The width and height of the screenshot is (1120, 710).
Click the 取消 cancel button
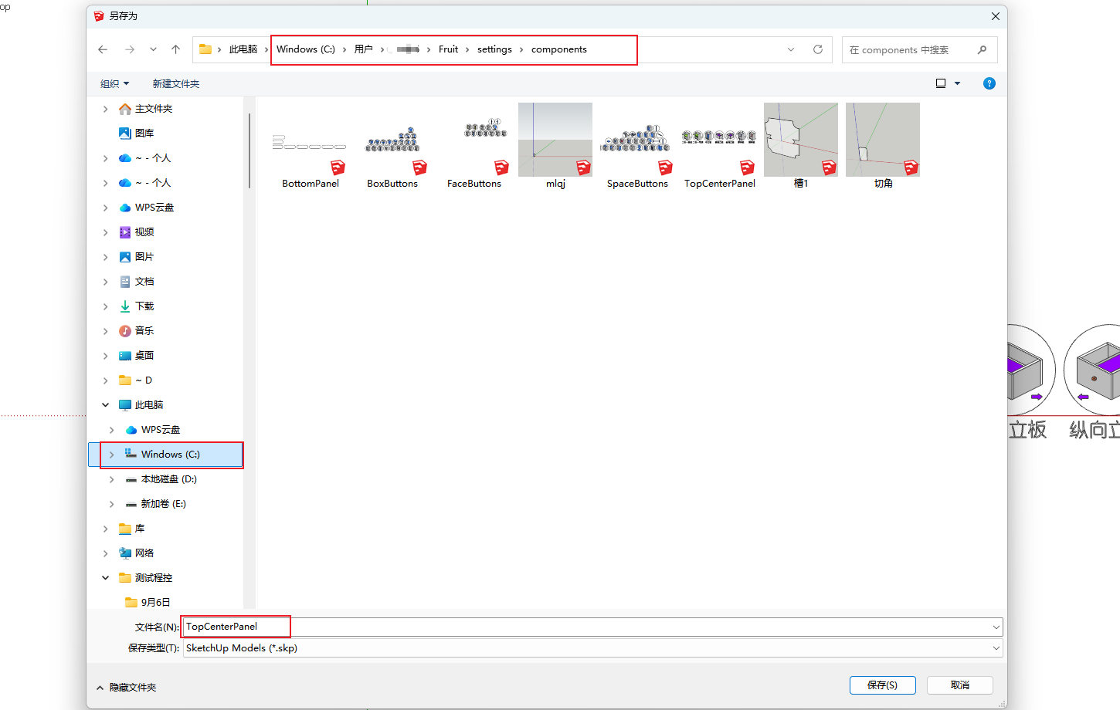pos(959,685)
